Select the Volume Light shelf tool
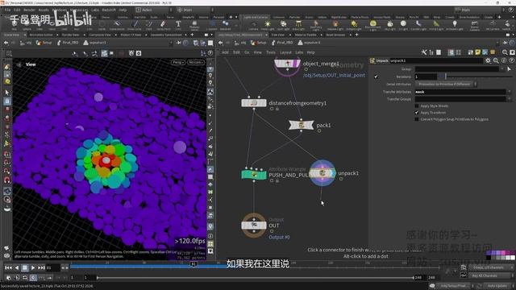This screenshot has height=290, width=516. pos(335,25)
